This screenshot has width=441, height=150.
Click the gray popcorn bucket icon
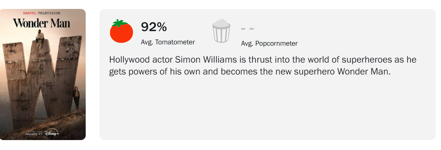(x=221, y=31)
